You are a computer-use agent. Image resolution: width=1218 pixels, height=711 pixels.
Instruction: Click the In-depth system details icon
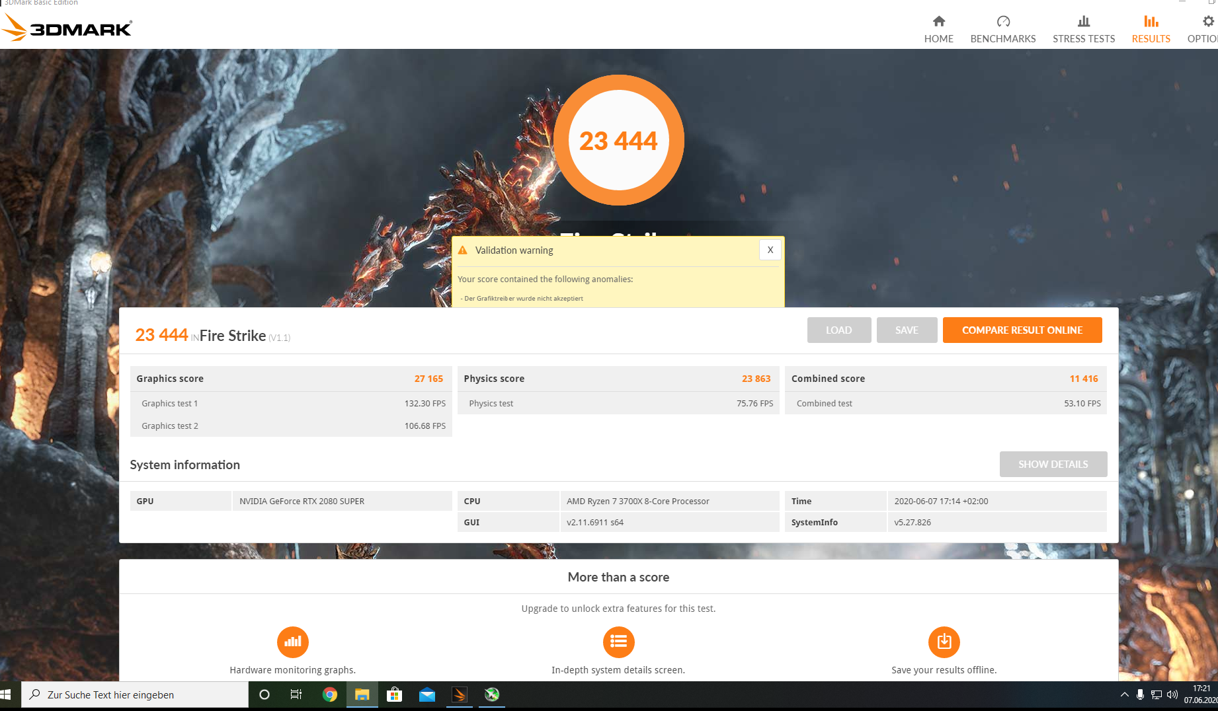[618, 642]
